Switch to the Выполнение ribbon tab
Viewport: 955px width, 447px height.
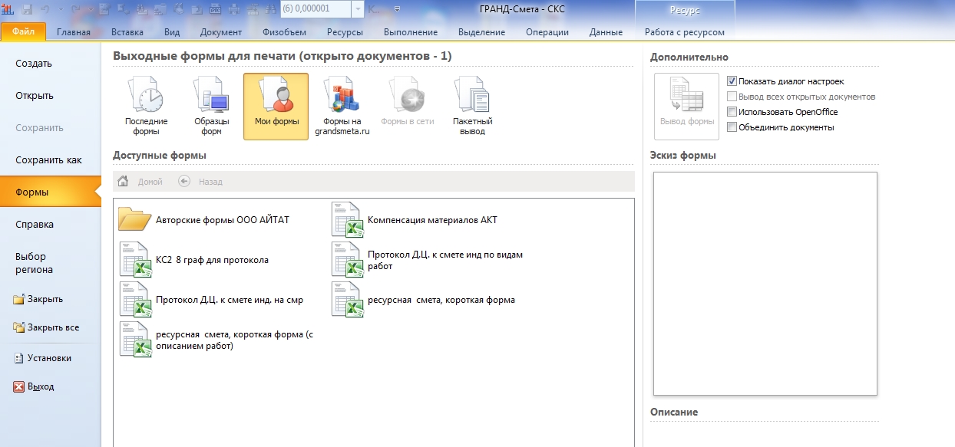point(411,32)
